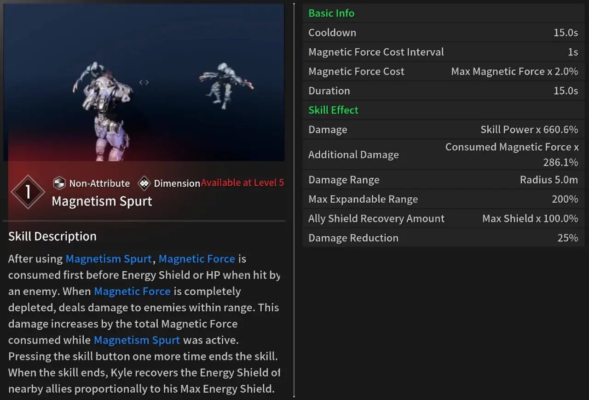
Task: Select the Cooldown stat row
Action: coord(442,32)
